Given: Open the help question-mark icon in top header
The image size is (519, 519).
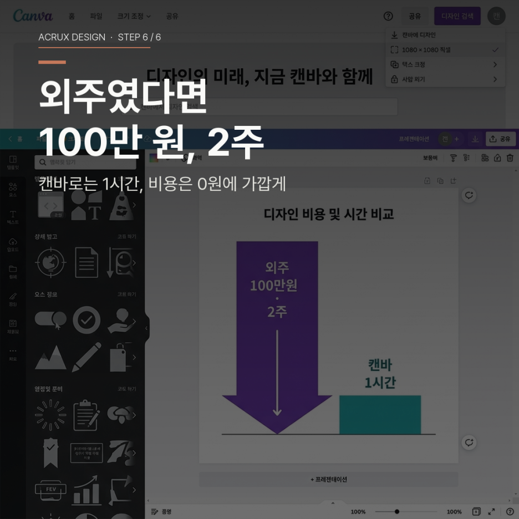Looking at the screenshot, I should 388,16.
